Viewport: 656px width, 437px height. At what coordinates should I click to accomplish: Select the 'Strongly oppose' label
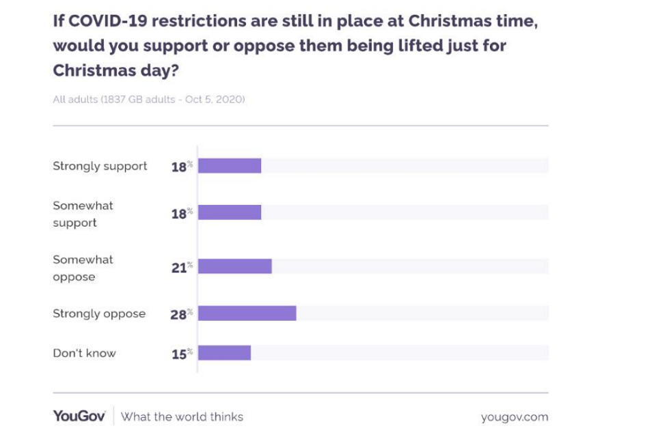(x=99, y=314)
